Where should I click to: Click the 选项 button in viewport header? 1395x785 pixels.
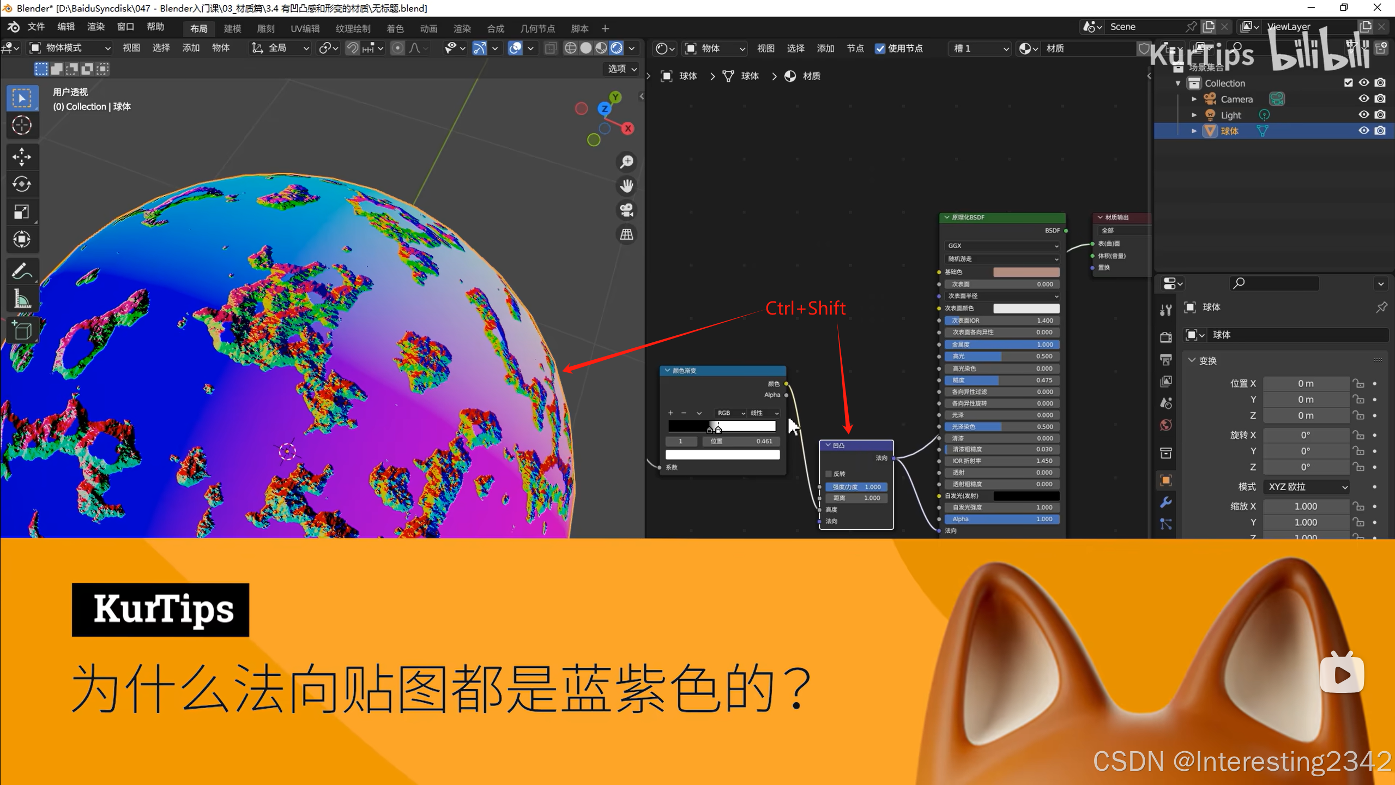coord(622,69)
